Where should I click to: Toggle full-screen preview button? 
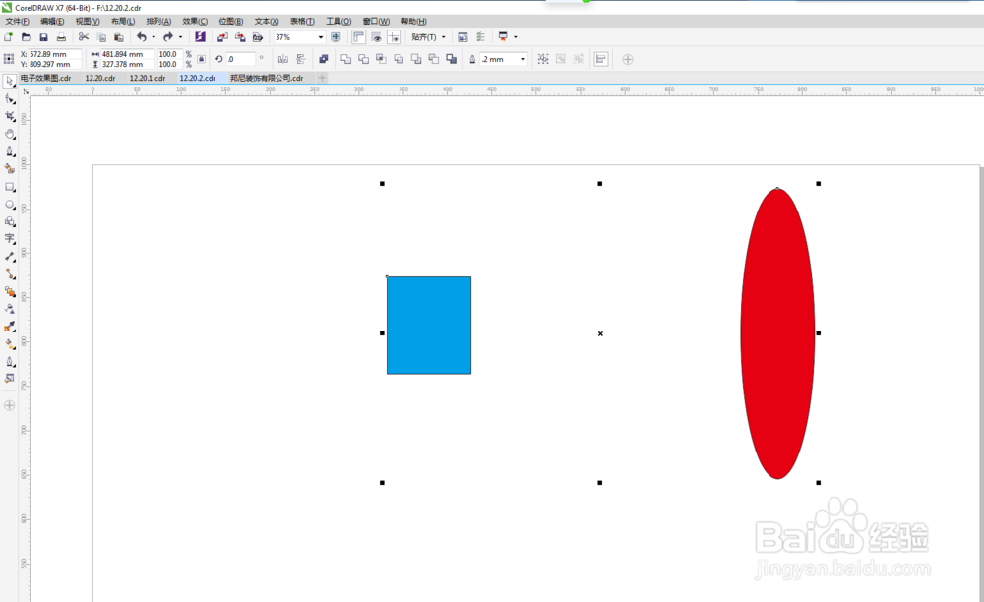tap(336, 37)
